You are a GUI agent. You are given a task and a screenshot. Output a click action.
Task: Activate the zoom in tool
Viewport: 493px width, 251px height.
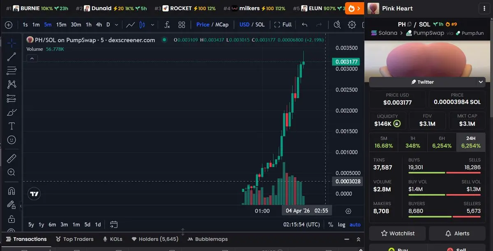12,172
